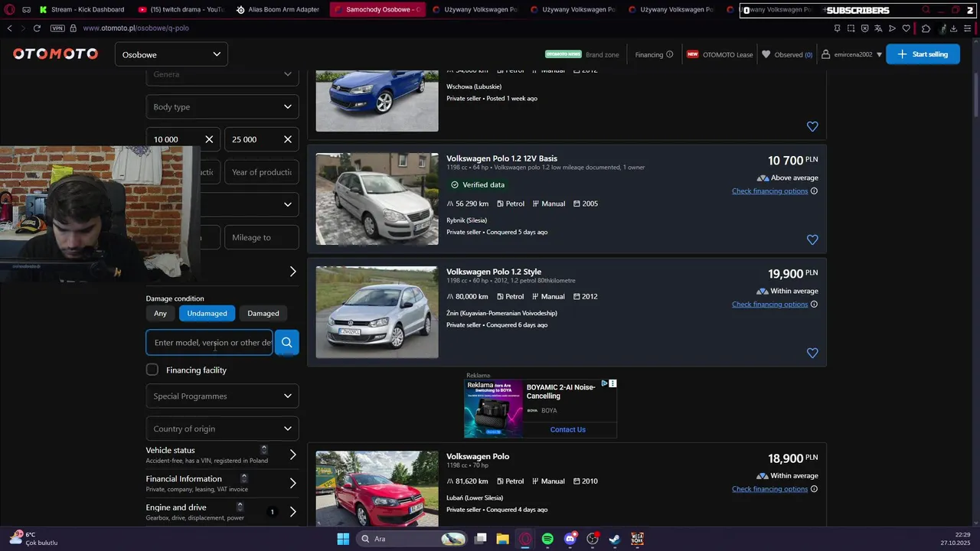Open Mega Bonk game from taskbar

pyautogui.click(x=637, y=539)
